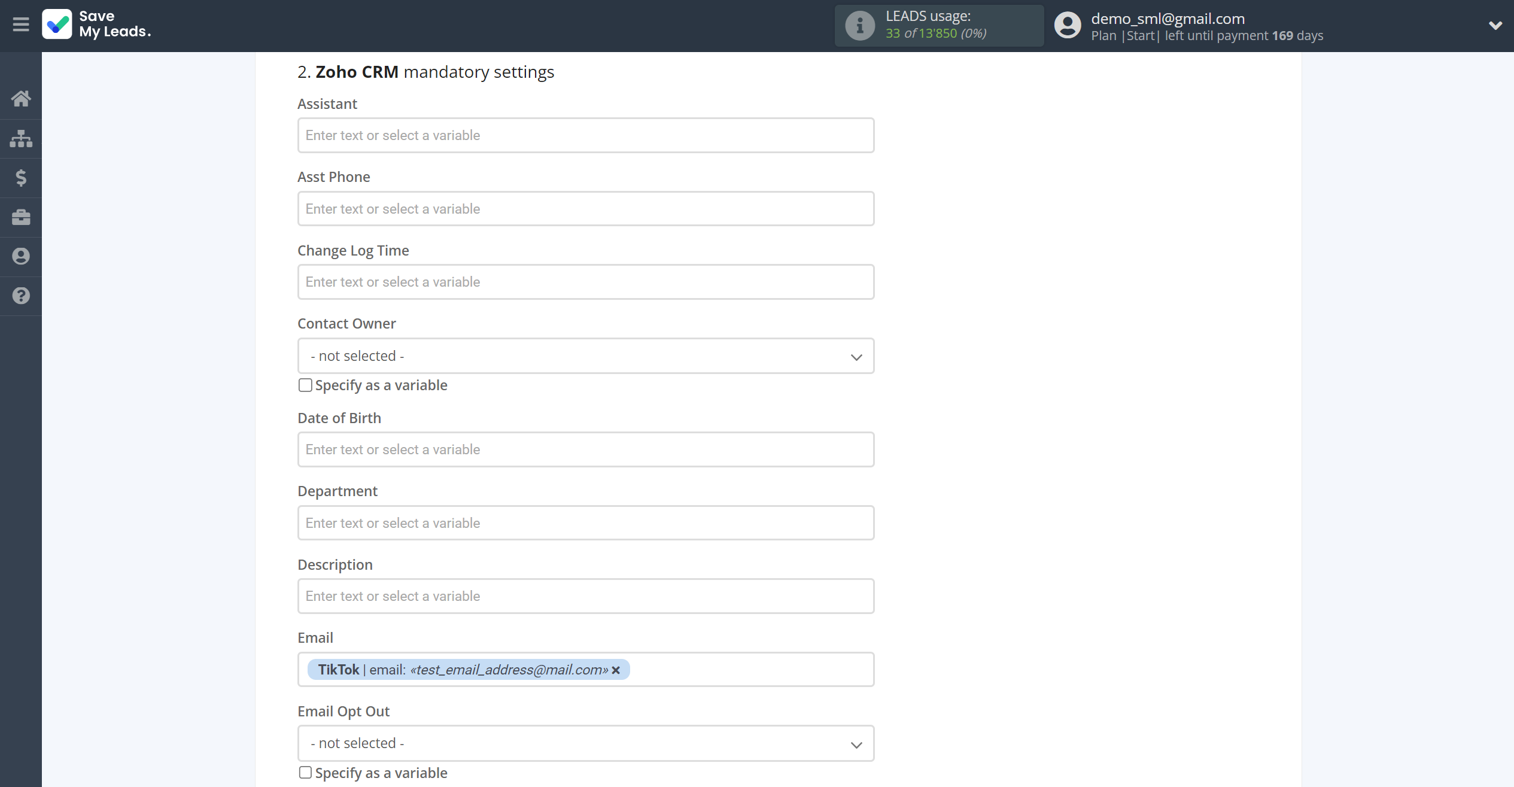The image size is (1514, 787).
Task: Expand the account dropdown chevron
Action: point(1495,26)
